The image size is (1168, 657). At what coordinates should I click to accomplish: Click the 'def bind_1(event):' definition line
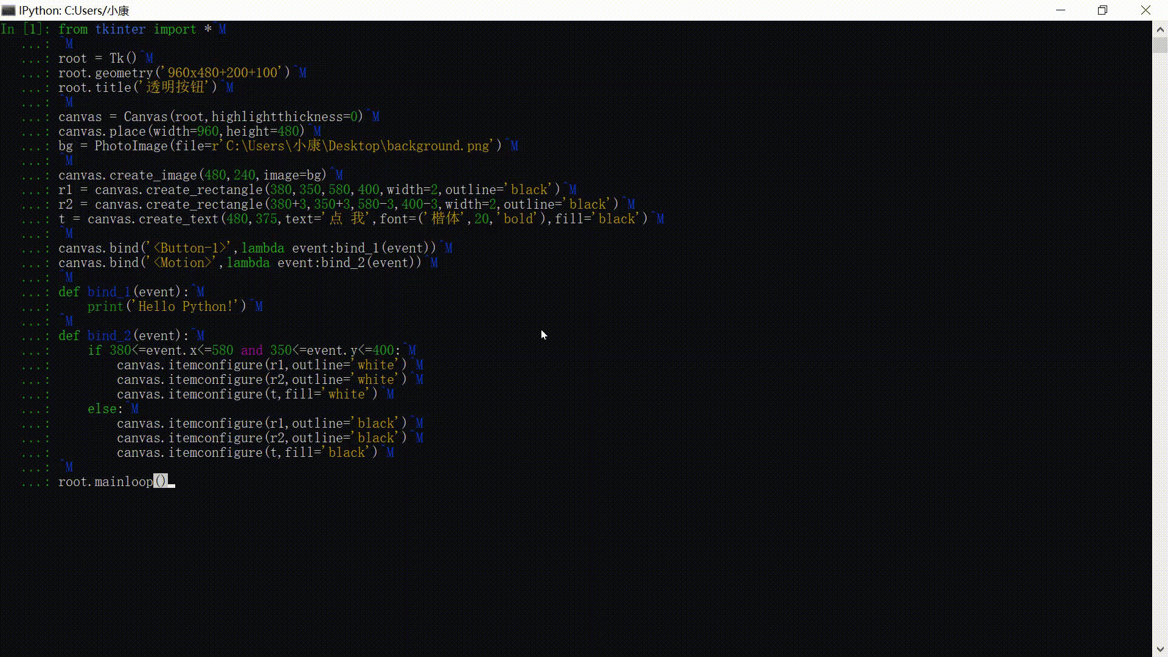point(123,292)
